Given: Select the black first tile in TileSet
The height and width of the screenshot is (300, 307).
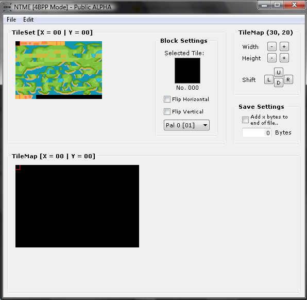Looking at the screenshot, I should [x=18, y=43].
